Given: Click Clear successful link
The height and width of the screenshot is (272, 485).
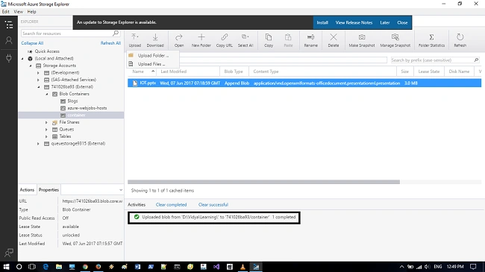Looking at the screenshot, I should (213, 205).
